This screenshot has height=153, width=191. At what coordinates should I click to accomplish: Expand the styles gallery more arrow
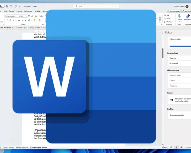tap(160, 21)
